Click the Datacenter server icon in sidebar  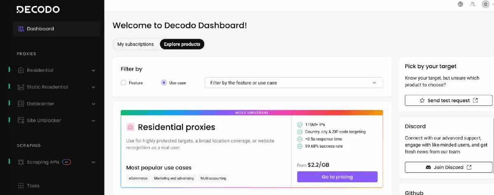coord(21,104)
